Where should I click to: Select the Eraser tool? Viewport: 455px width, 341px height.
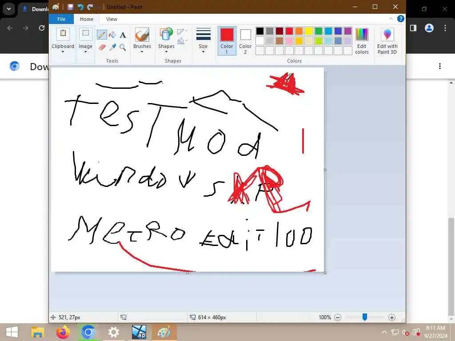click(102, 47)
